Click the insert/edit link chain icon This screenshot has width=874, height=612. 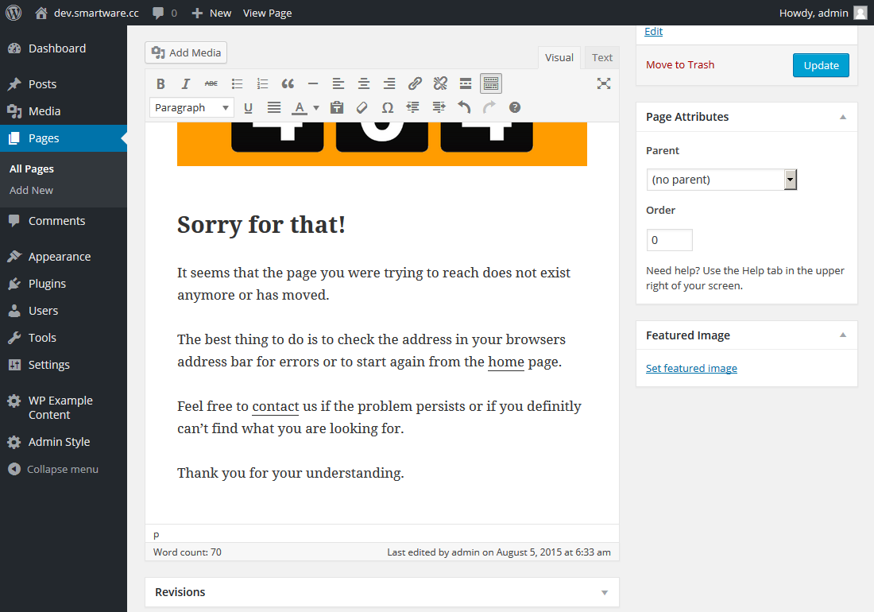415,83
